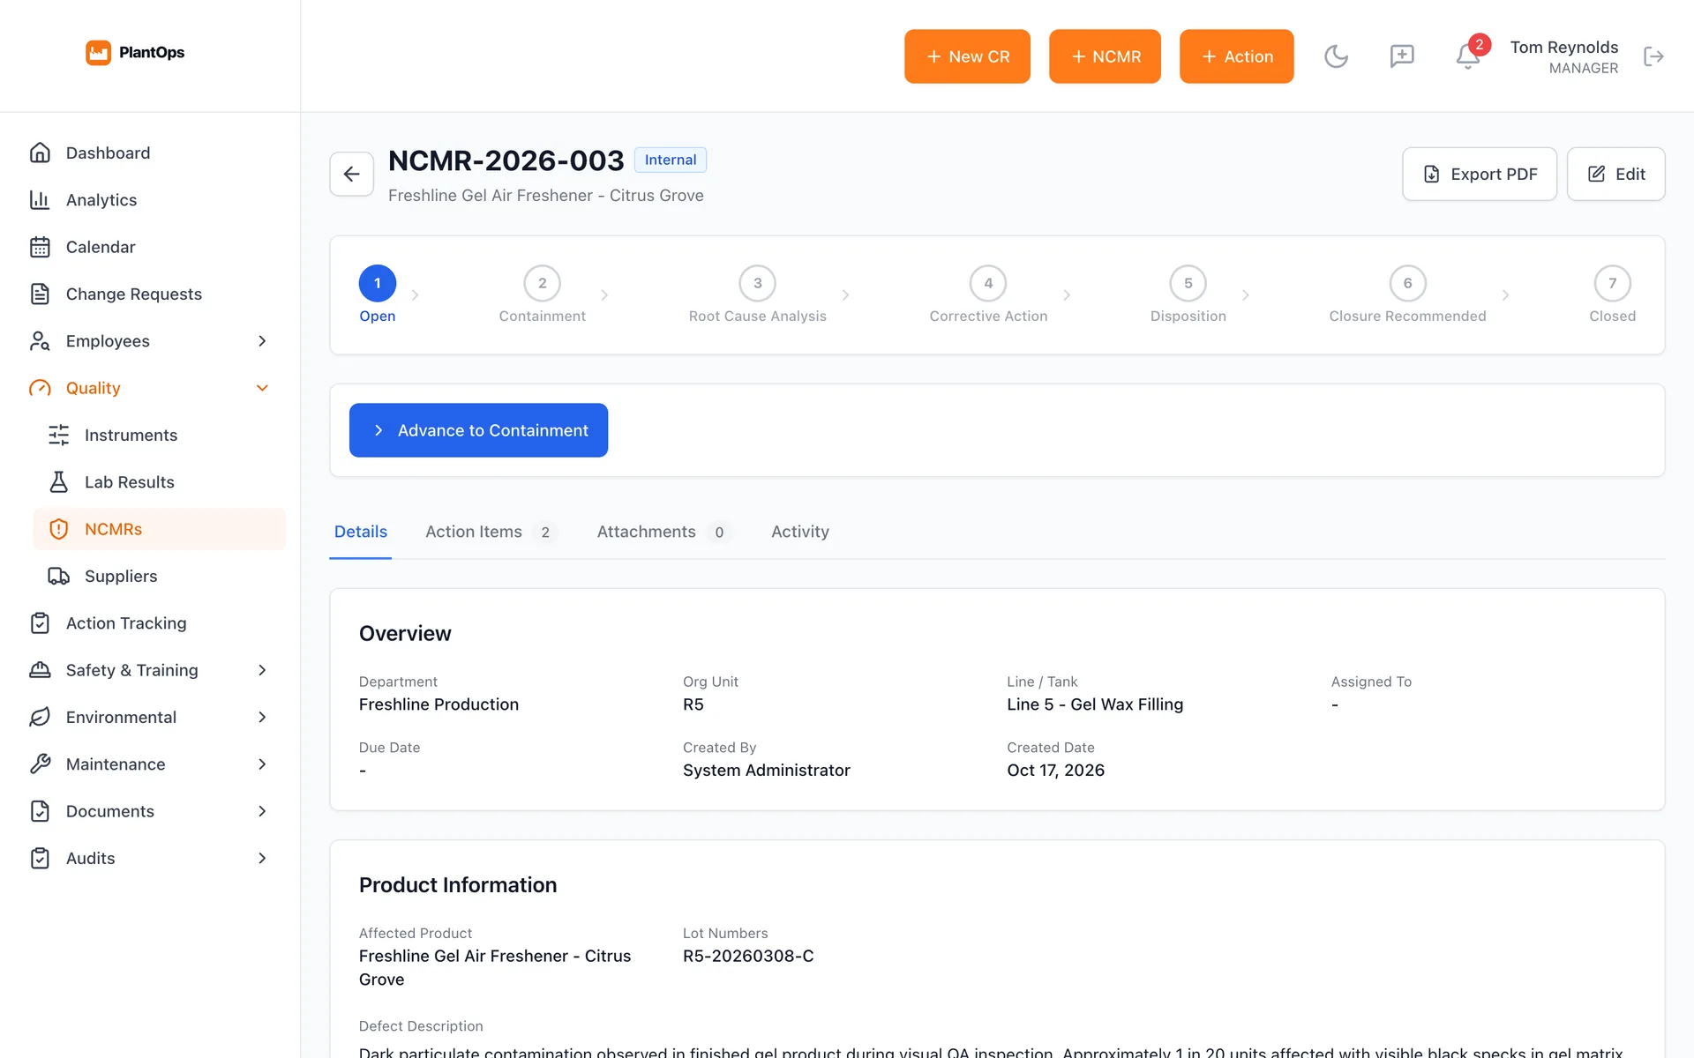Click the Export PDF button
Image resolution: width=1694 pixels, height=1058 pixels.
pyautogui.click(x=1479, y=174)
